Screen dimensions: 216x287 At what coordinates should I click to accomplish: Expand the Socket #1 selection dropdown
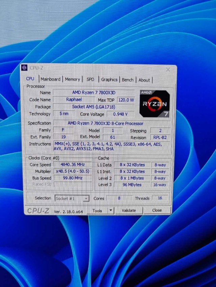point(86,199)
